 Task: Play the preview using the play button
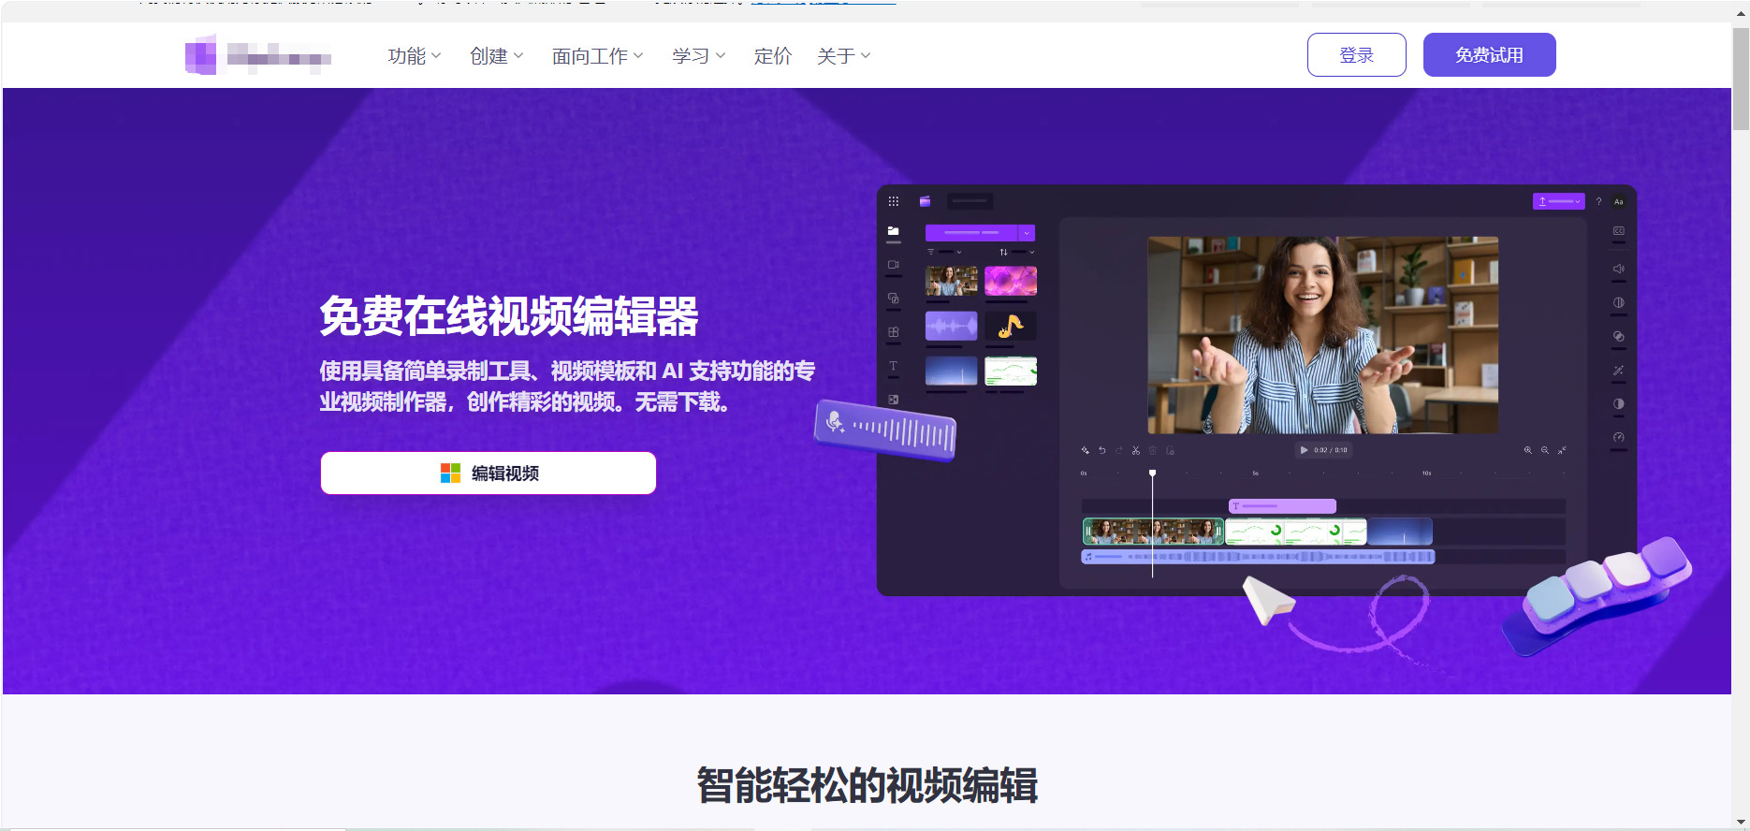click(x=1304, y=450)
